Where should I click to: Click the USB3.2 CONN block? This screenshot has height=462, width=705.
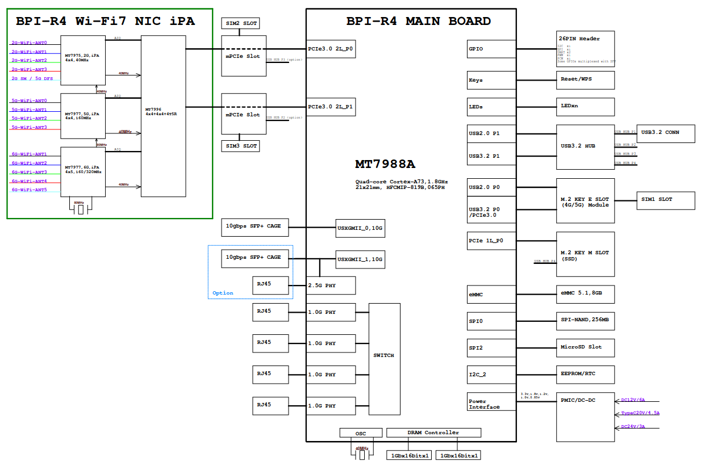click(666, 133)
